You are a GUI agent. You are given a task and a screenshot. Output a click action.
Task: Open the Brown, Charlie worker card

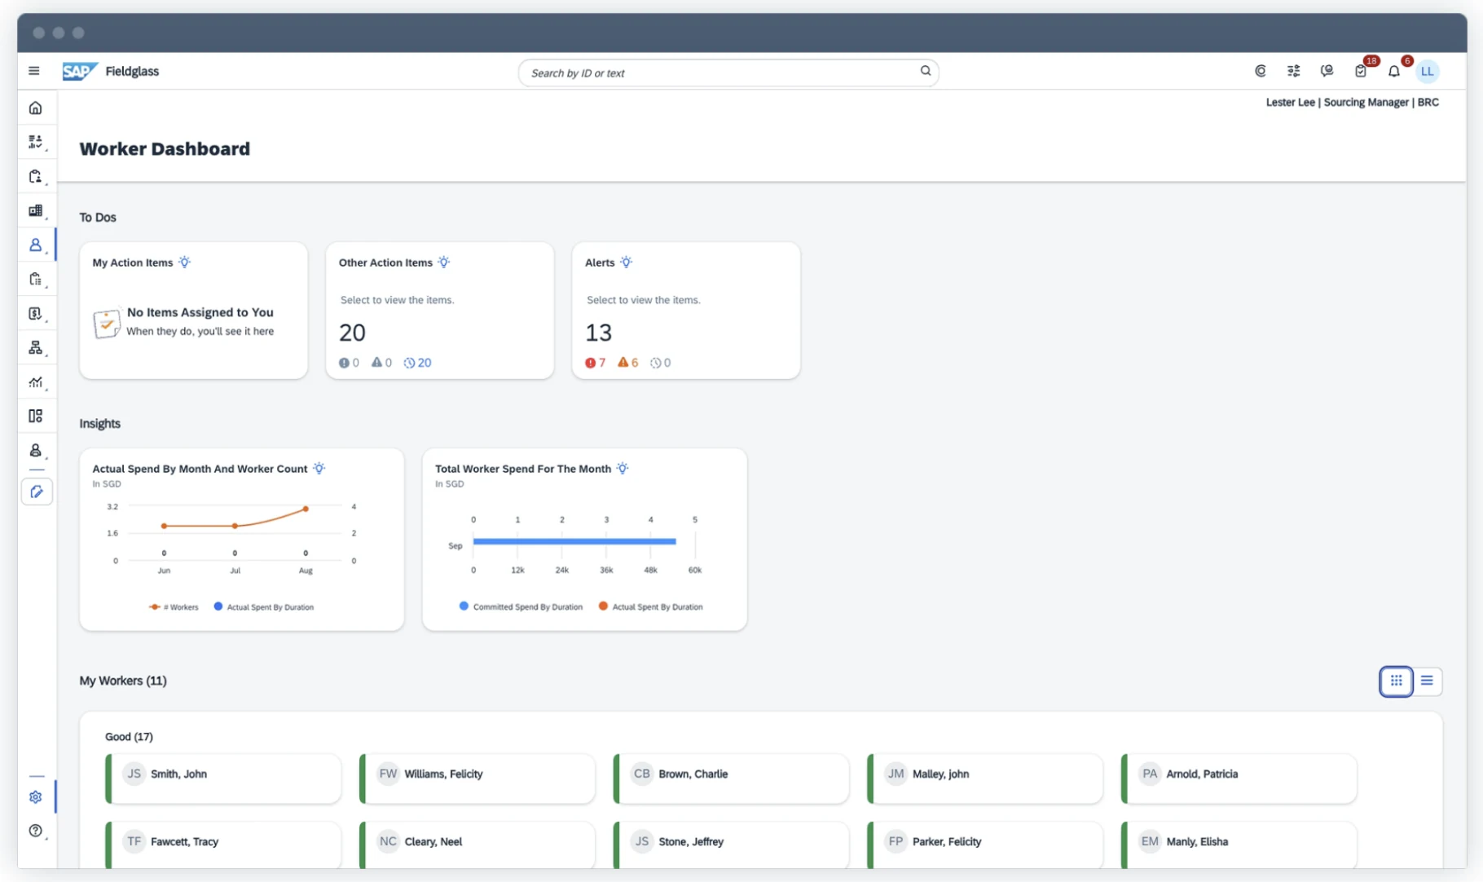(732, 778)
